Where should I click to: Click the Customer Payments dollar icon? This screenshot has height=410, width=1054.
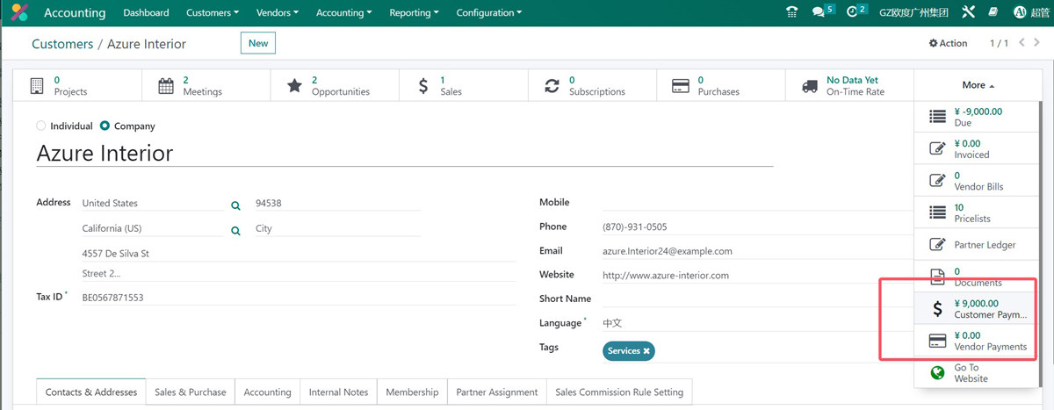click(937, 309)
